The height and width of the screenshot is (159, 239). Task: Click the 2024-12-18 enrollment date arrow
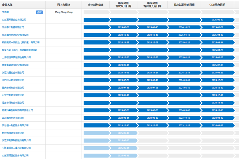[153, 35]
